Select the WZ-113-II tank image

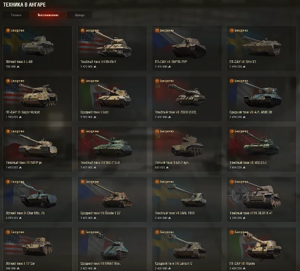[113, 145]
